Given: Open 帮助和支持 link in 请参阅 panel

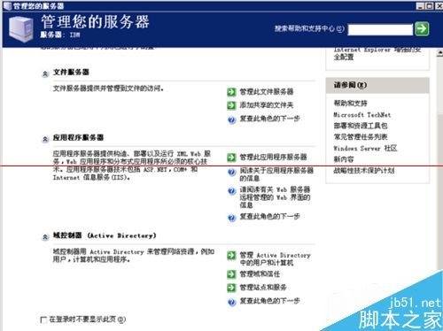Looking at the screenshot, I should tap(350, 104).
